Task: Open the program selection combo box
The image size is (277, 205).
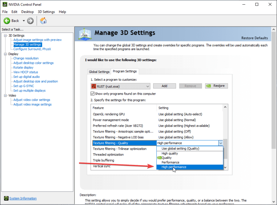Action: click(147, 86)
